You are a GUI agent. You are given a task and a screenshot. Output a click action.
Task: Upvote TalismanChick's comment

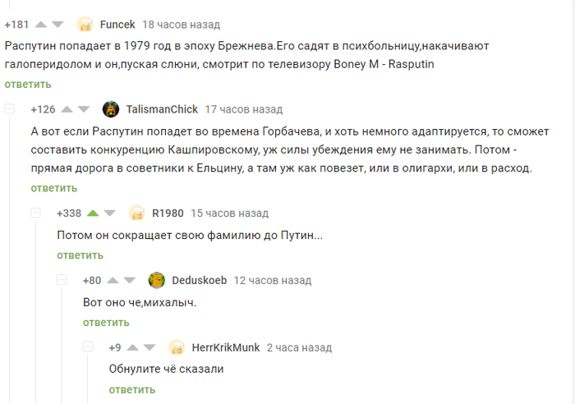[67, 109]
